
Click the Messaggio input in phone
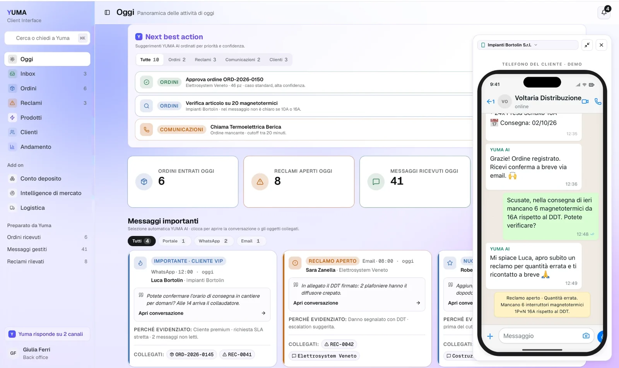click(x=546, y=336)
